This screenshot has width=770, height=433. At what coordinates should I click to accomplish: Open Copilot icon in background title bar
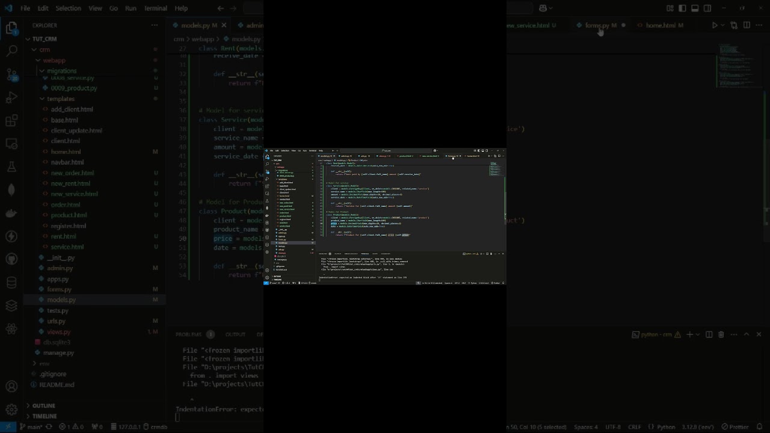point(543,8)
